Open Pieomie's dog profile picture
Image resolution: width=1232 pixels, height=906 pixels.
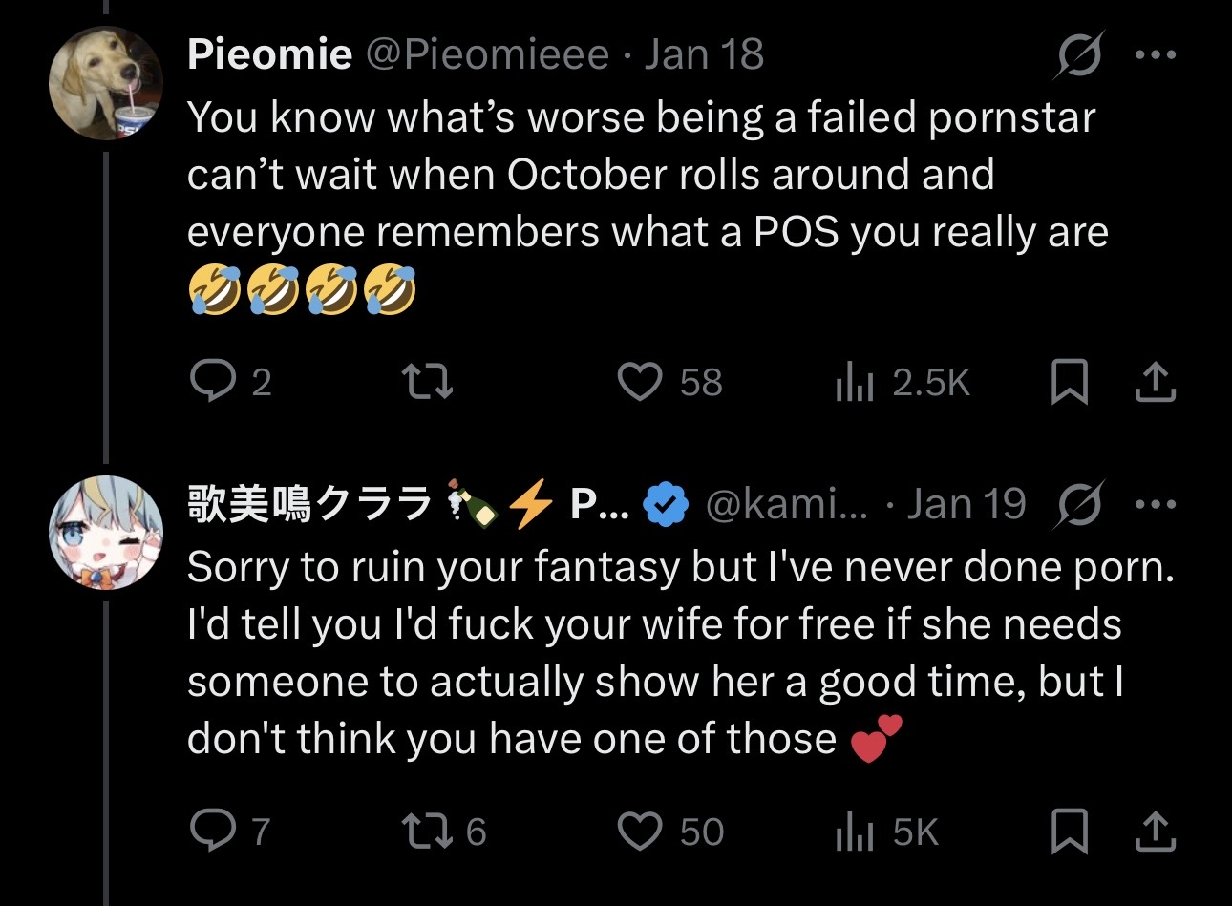point(106,83)
